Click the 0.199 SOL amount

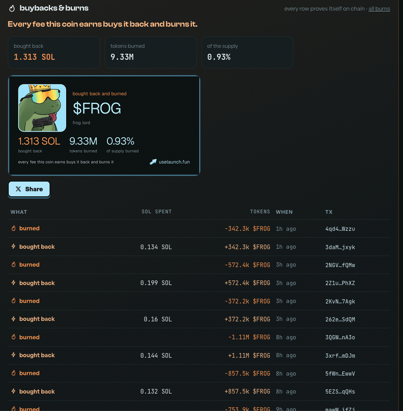tap(156, 283)
